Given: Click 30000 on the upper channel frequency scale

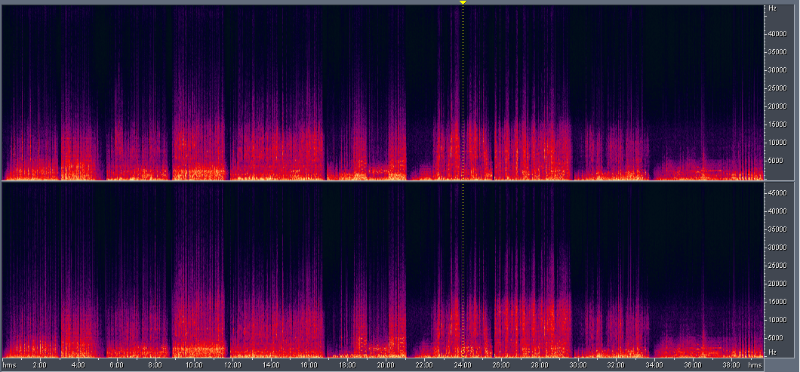Looking at the screenshot, I should pos(777,70).
